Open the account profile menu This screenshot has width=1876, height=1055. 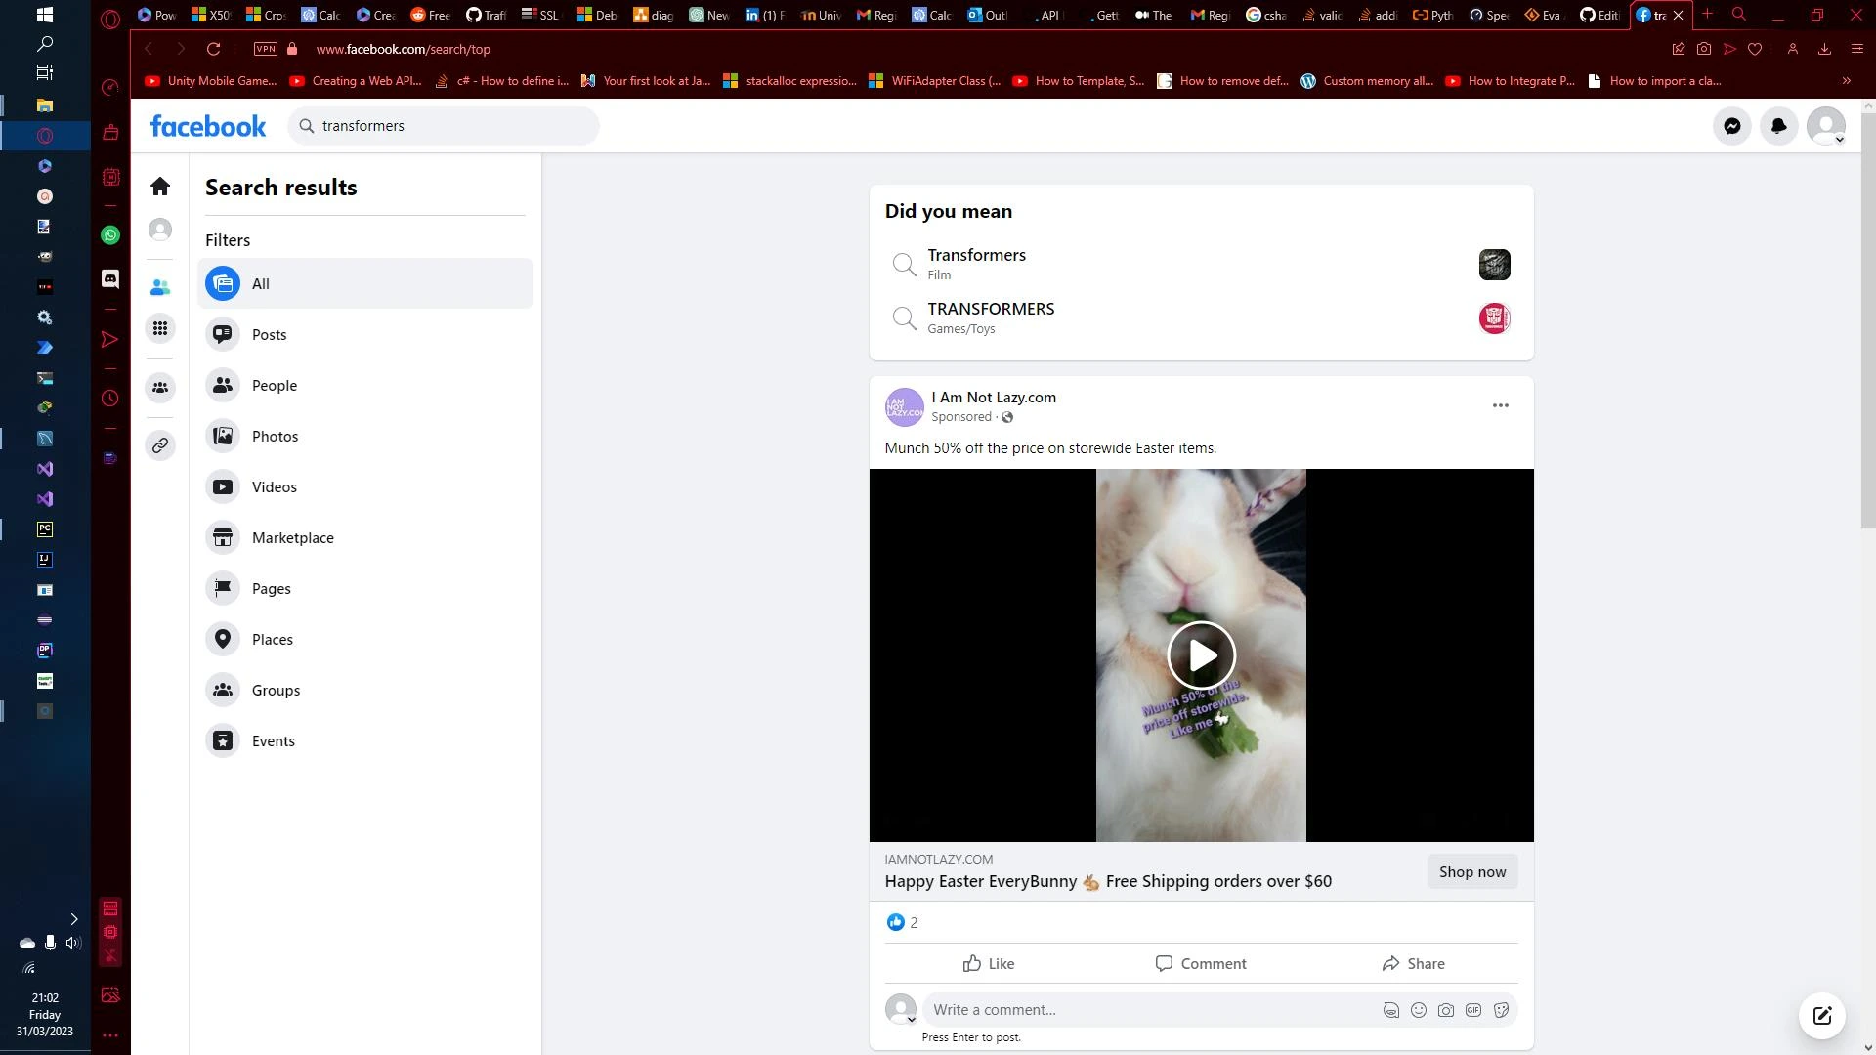tap(1825, 126)
